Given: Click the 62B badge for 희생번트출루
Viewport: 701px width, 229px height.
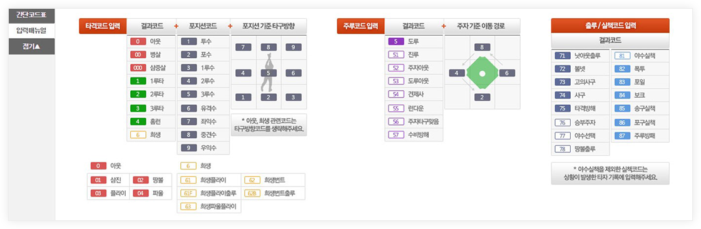Looking at the screenshot, I should (252, 193).
